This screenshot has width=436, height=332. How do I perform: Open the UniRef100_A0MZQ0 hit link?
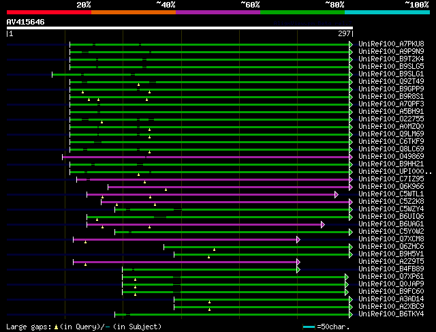(391, 127)
